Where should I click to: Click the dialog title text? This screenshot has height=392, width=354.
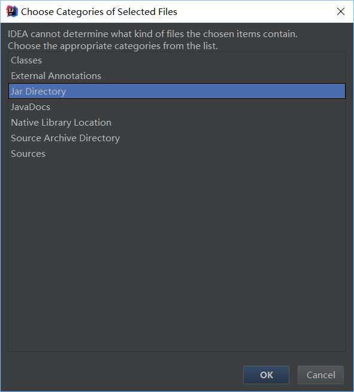click(99, 12)
